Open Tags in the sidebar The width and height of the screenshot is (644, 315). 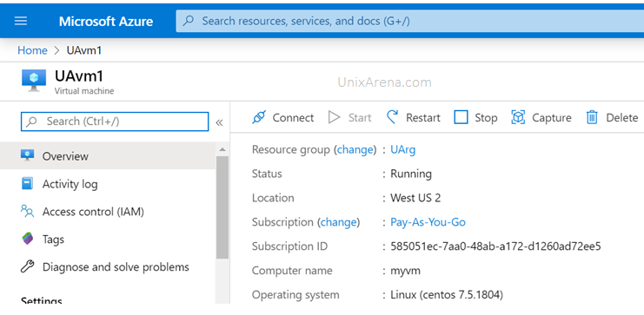(53, 240)
